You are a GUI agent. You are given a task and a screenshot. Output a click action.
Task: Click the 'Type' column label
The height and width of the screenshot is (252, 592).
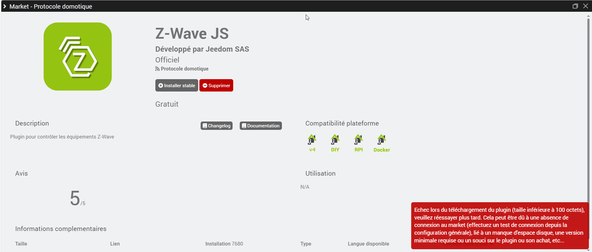[x=306, y=244]
